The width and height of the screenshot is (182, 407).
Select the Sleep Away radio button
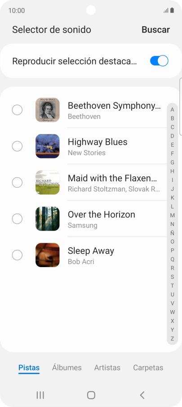[17, 255]
